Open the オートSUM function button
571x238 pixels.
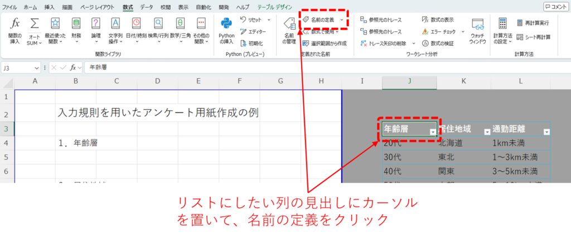click(35, 25)
